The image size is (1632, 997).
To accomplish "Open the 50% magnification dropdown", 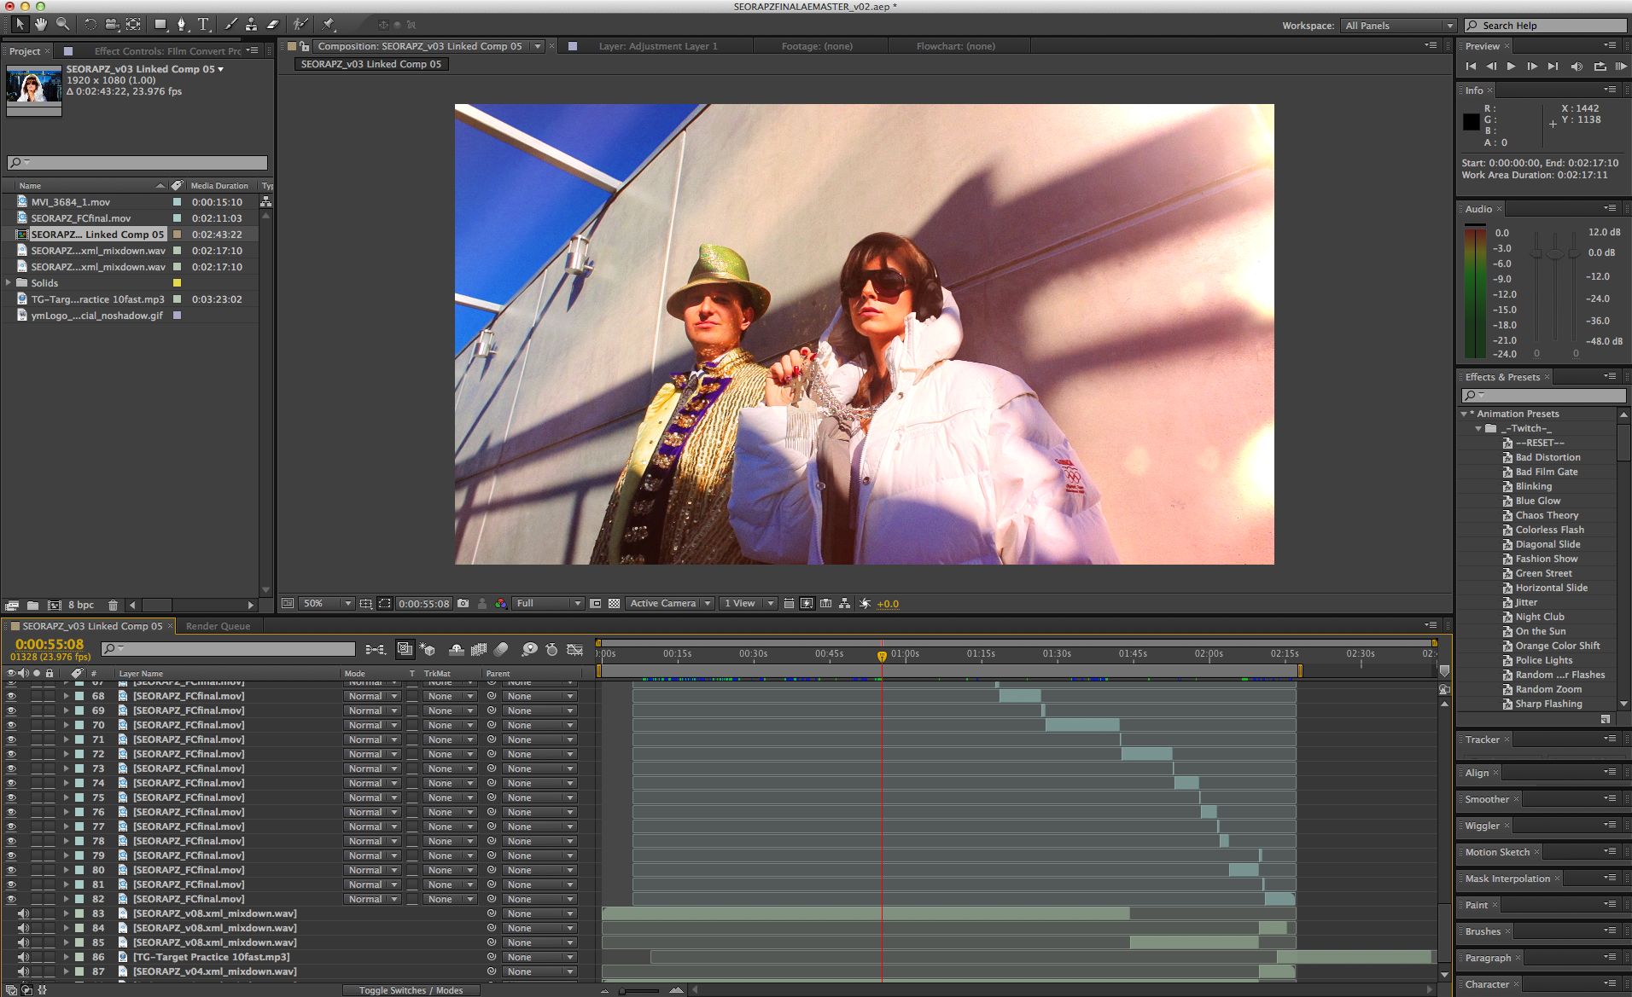I will point(327,603).
